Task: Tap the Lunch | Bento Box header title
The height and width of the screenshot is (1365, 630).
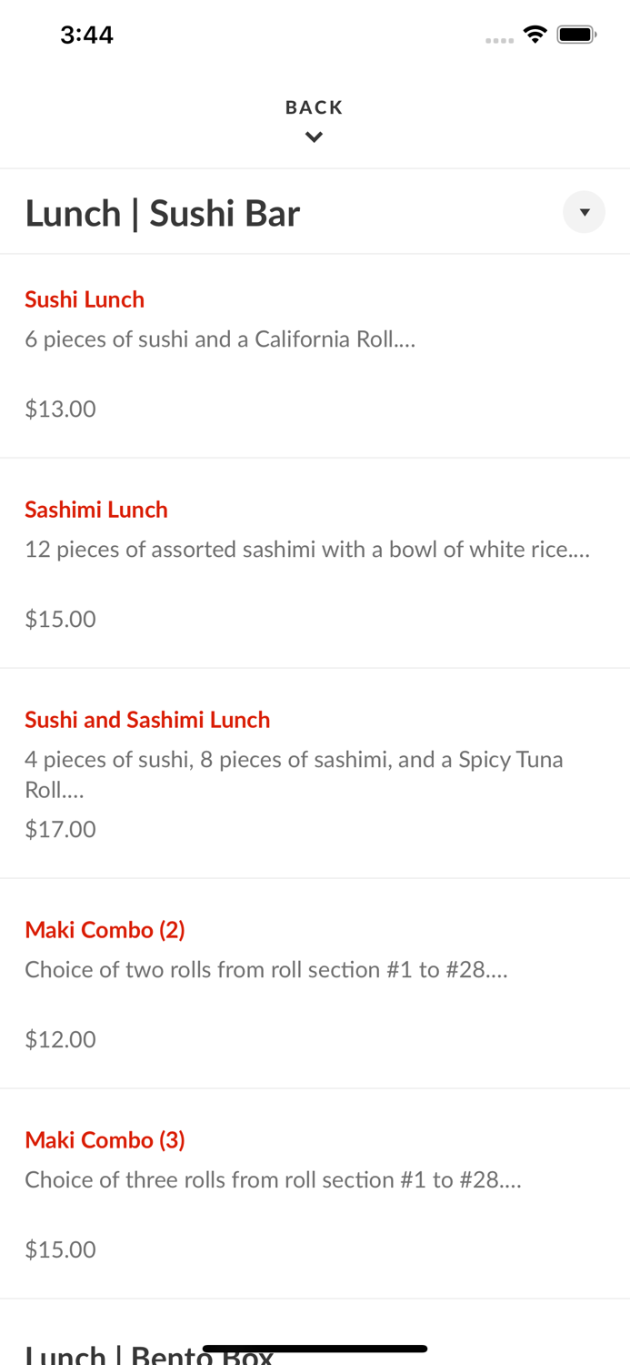Action: (148, 1353)
